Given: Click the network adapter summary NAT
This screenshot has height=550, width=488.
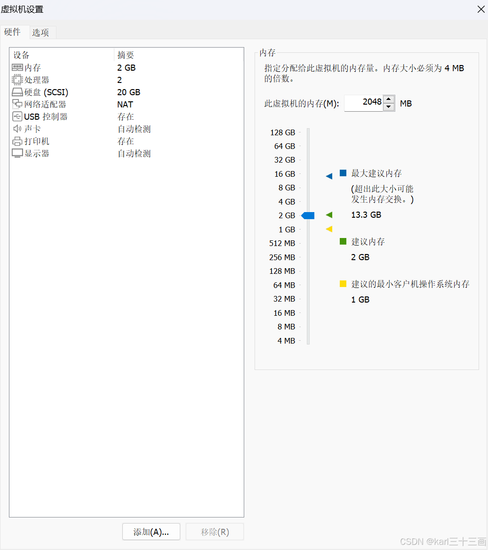Looking at the screenshot, I should [x=125, y=105].
